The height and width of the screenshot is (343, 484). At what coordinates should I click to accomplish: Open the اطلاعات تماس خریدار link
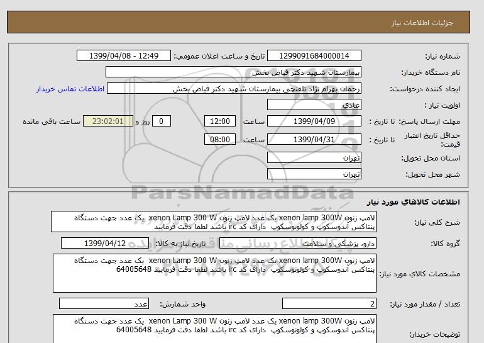(x=70, y=89)
